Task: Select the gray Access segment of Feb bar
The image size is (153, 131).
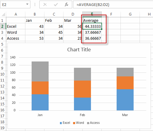Action: pos(82,74)
